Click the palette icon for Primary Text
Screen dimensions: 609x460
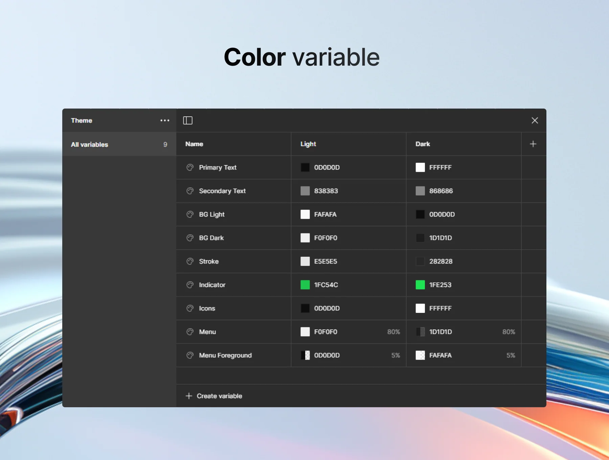(190, 167)
